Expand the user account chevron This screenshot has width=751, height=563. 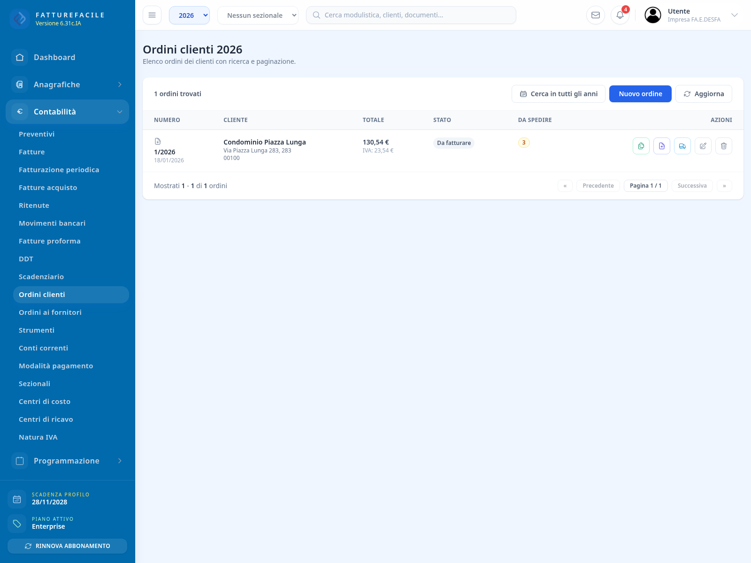click(x=735, y=15)
